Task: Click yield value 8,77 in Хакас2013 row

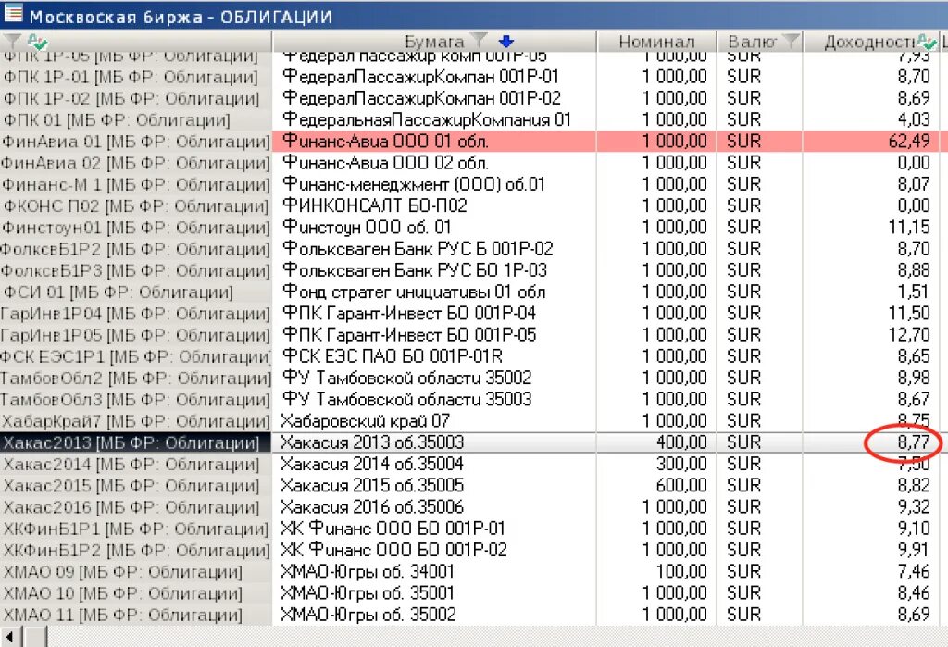Action: coord(914,442)
